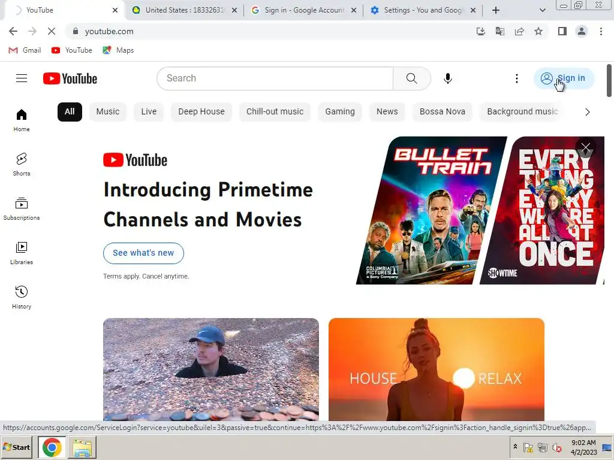Click the translate page icon
This screenshot has width=614, height=460.
pyautogui.click(x=499, y=31)
